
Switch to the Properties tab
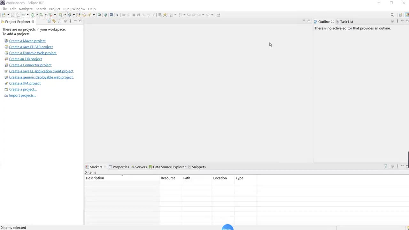(x=119, y=167)
